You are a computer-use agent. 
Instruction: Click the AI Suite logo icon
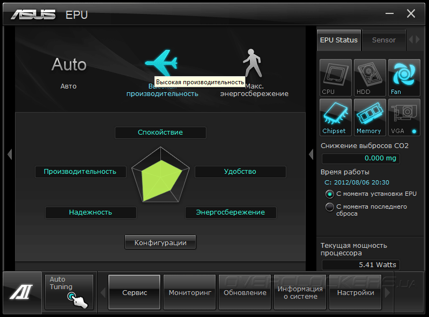(x=21, y=292)
